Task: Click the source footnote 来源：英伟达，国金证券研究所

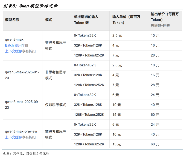Action: (x=26, y=153)
